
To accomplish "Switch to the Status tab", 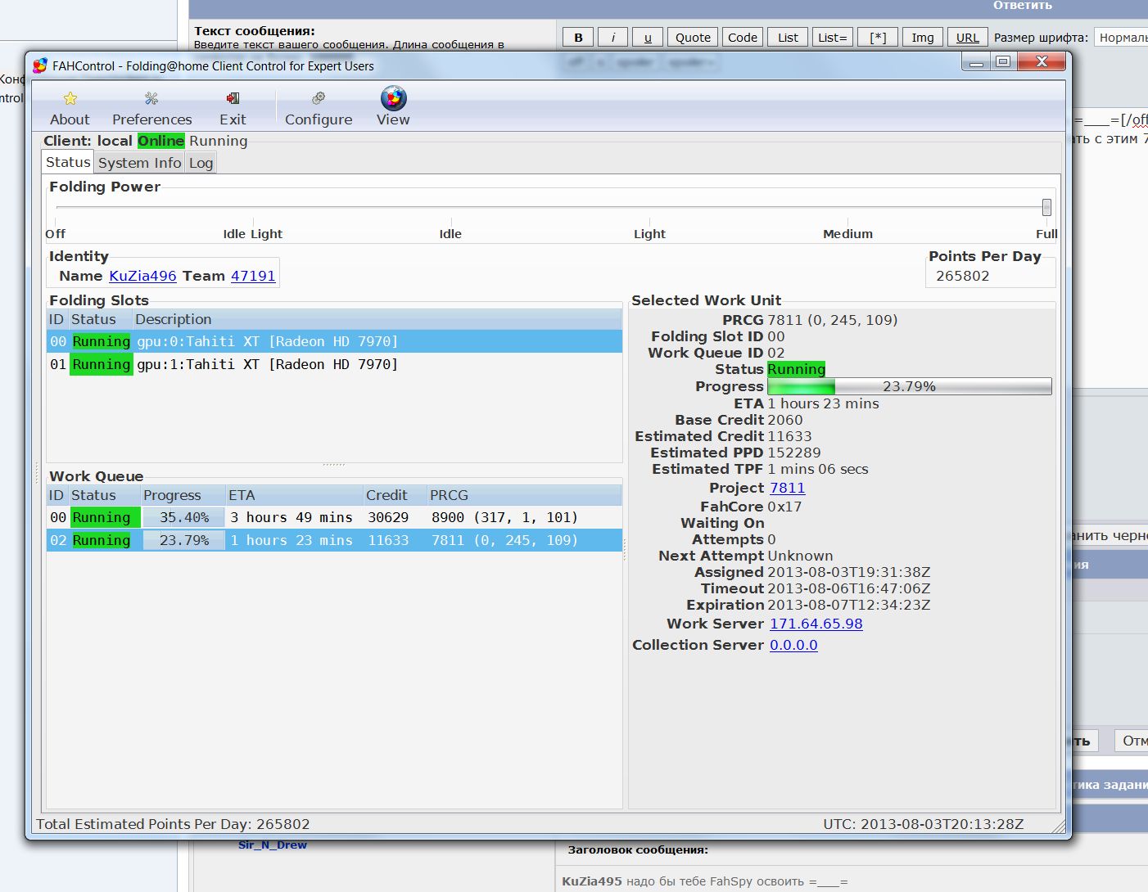I will (x=68, y=162).
